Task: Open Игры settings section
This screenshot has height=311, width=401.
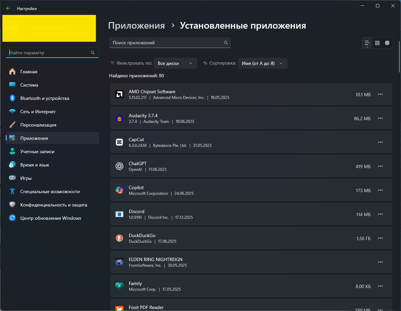Action: tap(52, 178)
